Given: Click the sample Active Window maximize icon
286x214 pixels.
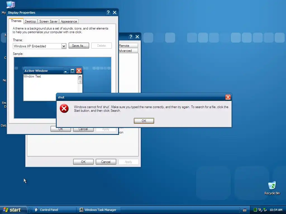Looking at the screenshot, I should click(x=72, y=70).
